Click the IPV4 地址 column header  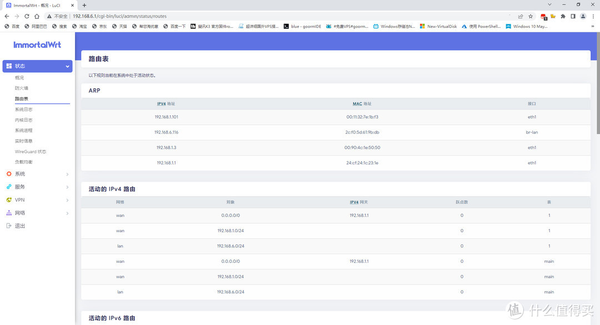point(166,104)
